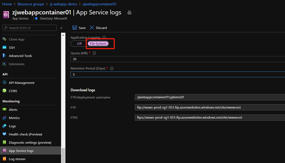Click the Logs sidebar icon
This screenshot has height=163, width=285.
tap(4, 126)
